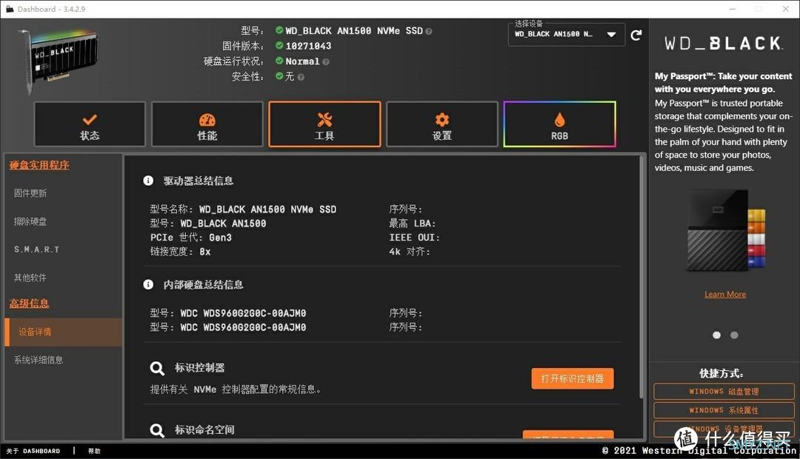Image resolution: width=800 pixels, height=459 pixels.
Task: Open the 性能 (Performance) tab
Action: pyautogui.click(x=207, y=124)
